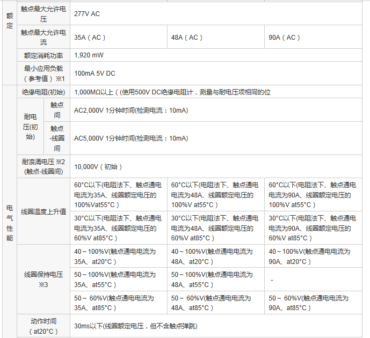The image size is (370, 338).
Task: Click the AC5,000V withstand voltage value
Action: point(131,138)
